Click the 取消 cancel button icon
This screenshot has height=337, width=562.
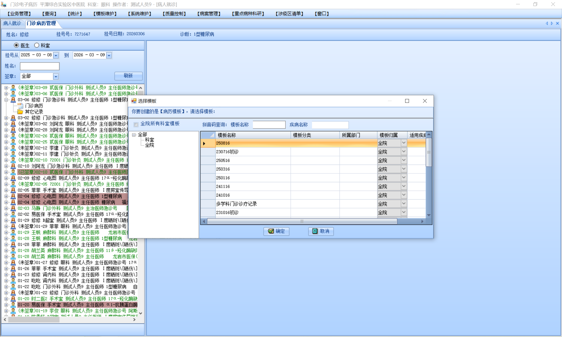[x=315, y=231]
